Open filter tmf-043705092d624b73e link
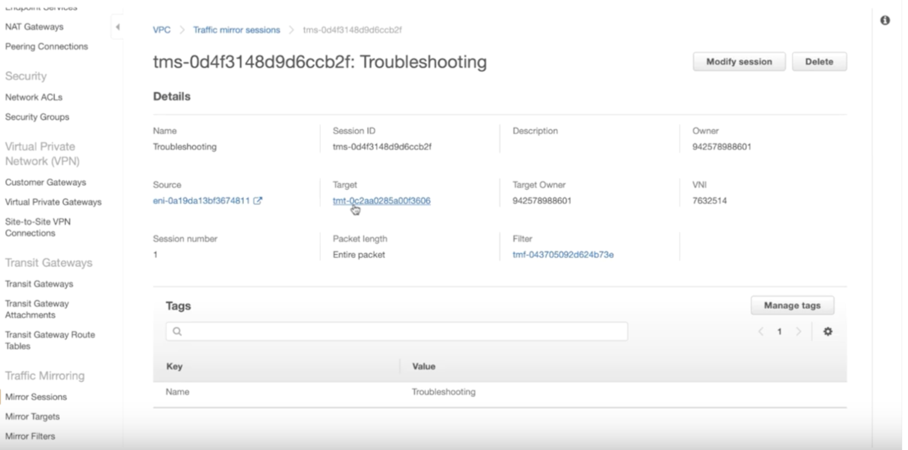The image size is (908, 450). (x=563, y=255)
